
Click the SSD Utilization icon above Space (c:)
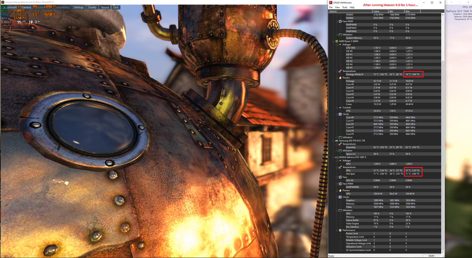tap(340, 150)
